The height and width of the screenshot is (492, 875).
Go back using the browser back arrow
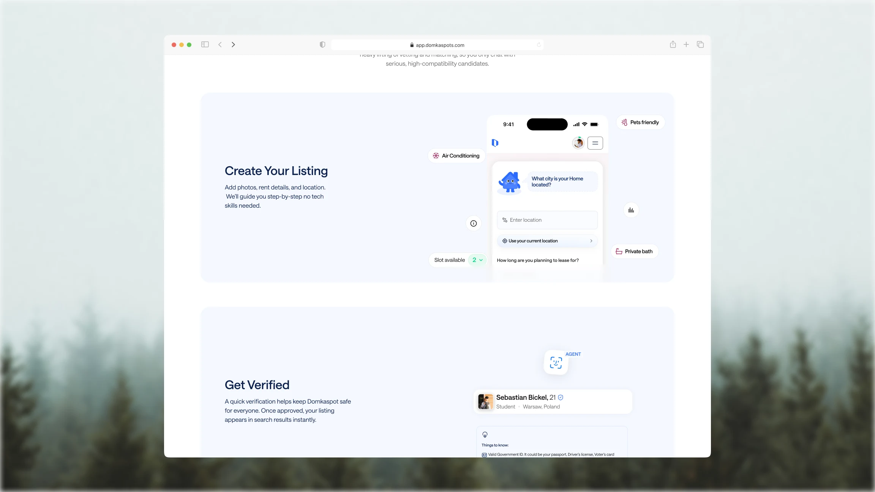click(220, 44)
